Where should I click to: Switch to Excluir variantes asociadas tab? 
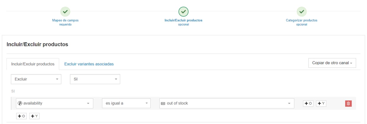(89, 64)
